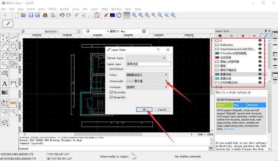Open the Measuring tools ruler
This screenshot has width=278, height=161.
tap(14, 103)
